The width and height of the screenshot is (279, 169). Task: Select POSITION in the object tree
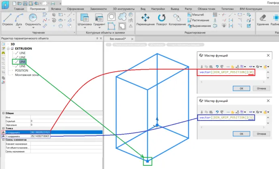[x=21, y=70]
